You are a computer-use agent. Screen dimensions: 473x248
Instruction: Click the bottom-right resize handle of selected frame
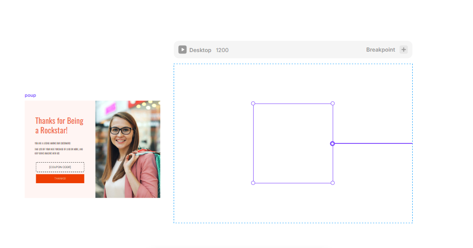(x=333, y=183)
